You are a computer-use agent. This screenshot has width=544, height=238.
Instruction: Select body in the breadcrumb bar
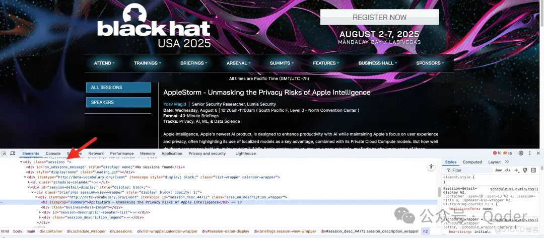tap(17, 231)
